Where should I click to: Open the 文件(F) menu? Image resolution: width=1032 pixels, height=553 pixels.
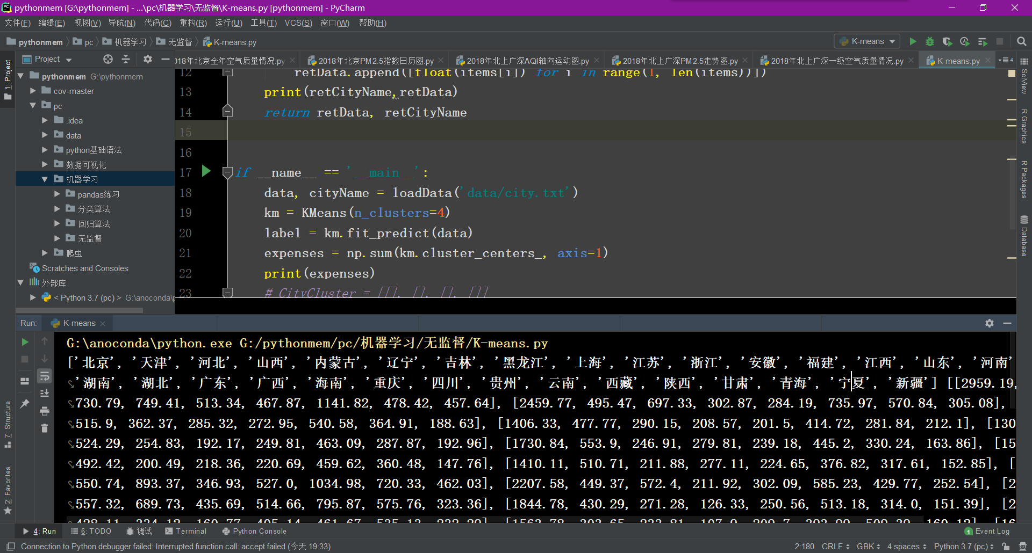pos(17,23)
